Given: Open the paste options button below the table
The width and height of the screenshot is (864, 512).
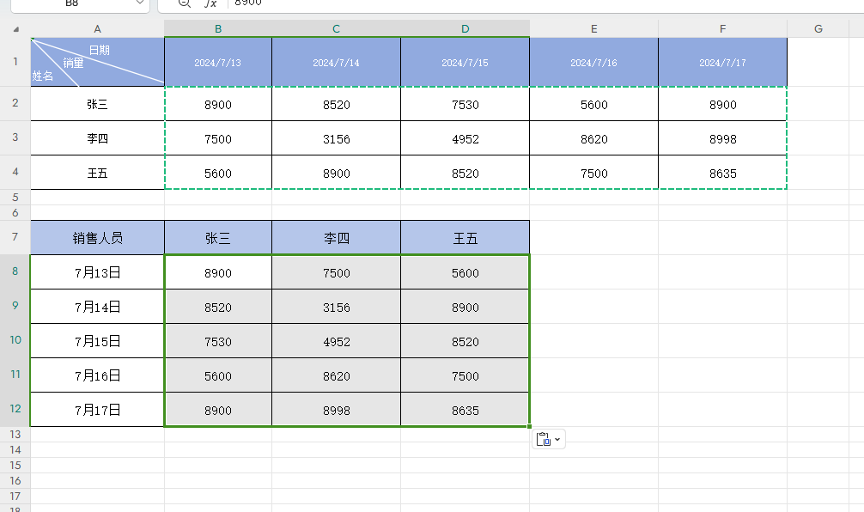Looking at the screenshot, I should [x=548, y=439].
